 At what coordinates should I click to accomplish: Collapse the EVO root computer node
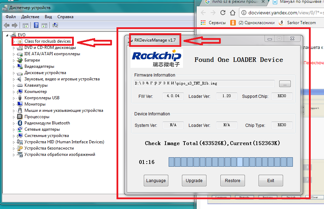click(x=8, y=35)
